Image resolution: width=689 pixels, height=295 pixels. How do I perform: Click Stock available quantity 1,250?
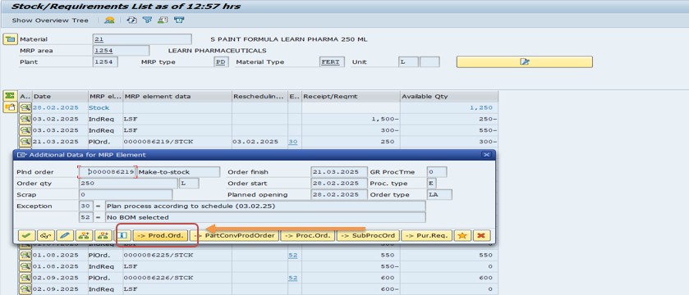pyautogui.click(x=449, y=107)
